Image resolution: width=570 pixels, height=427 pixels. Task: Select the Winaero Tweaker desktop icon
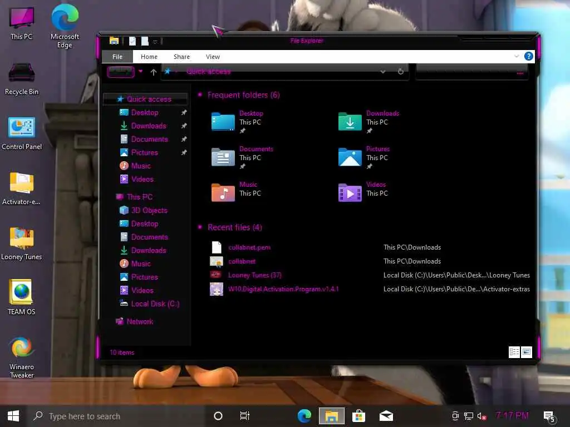pos(22,358)
